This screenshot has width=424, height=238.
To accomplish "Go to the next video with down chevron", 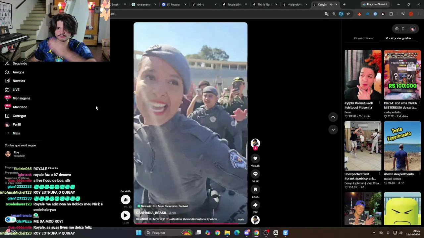I will click(333, 130).
